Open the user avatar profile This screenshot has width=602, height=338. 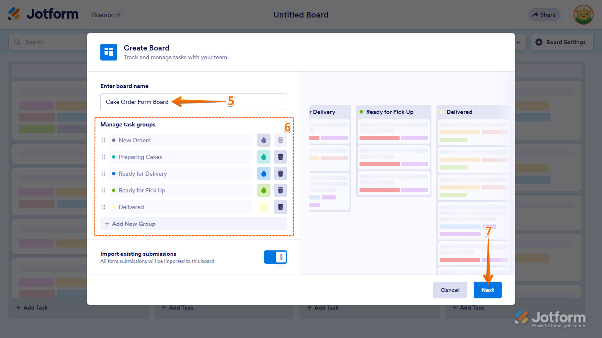(x=583, y=15)
